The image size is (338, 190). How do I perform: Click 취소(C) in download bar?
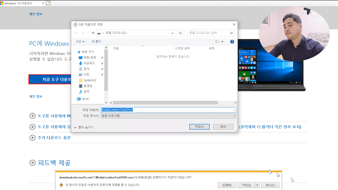point(270,185)
